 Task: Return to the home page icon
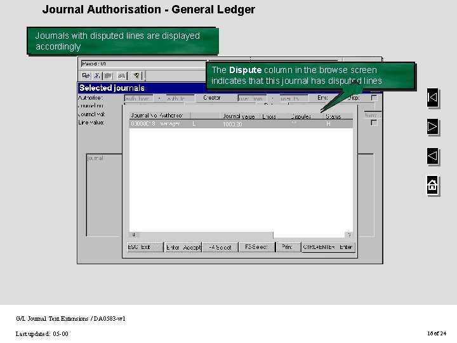[x=432, y=185]
